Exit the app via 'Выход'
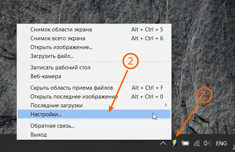The height and width of the screenshot is (152, 235). pos(39,135)
